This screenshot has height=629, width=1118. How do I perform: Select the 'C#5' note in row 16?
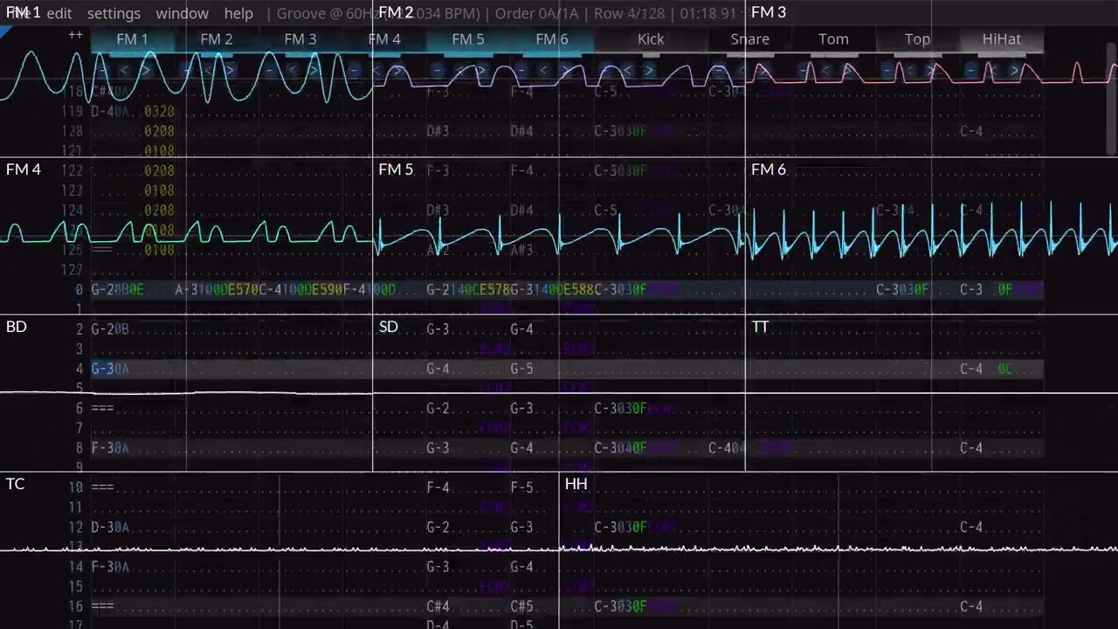521,606
